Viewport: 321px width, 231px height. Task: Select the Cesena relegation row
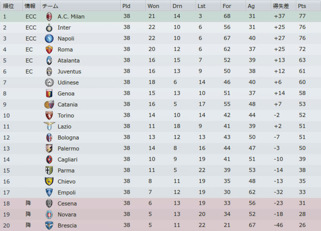160,203
